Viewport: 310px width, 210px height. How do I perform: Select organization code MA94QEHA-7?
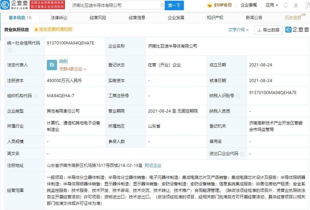coord(60,96)
